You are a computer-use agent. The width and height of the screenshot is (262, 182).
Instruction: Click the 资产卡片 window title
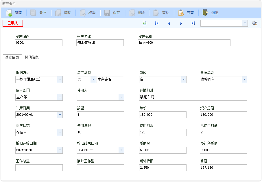click(x=9, y=4)
